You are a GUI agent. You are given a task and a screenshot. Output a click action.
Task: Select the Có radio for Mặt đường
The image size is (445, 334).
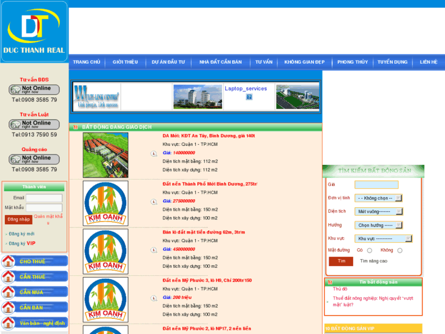[369, 251]
